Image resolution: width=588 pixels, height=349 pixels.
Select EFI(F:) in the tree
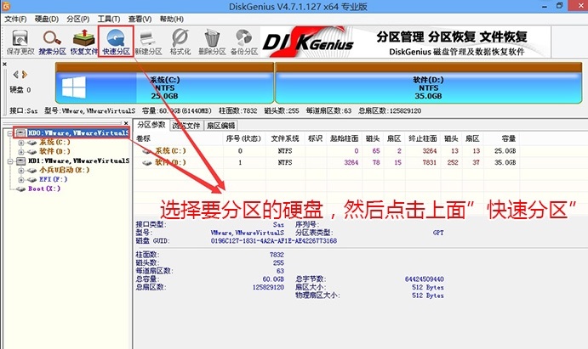(53, 179)
